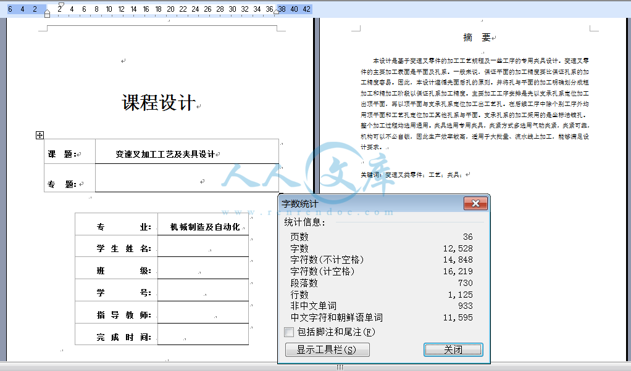Click the horizontal scrollbar grip at the bottom

pos(340,367)
